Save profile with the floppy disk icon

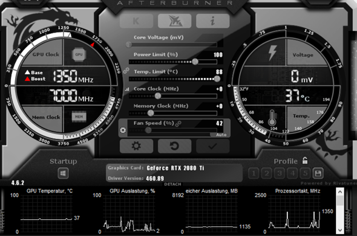tap(318, 174)
